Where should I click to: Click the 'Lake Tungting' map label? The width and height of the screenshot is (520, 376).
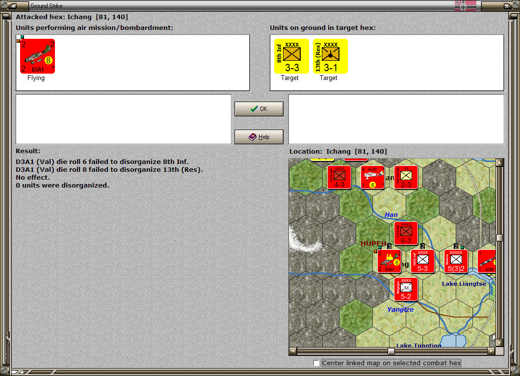tap(419, 345)
